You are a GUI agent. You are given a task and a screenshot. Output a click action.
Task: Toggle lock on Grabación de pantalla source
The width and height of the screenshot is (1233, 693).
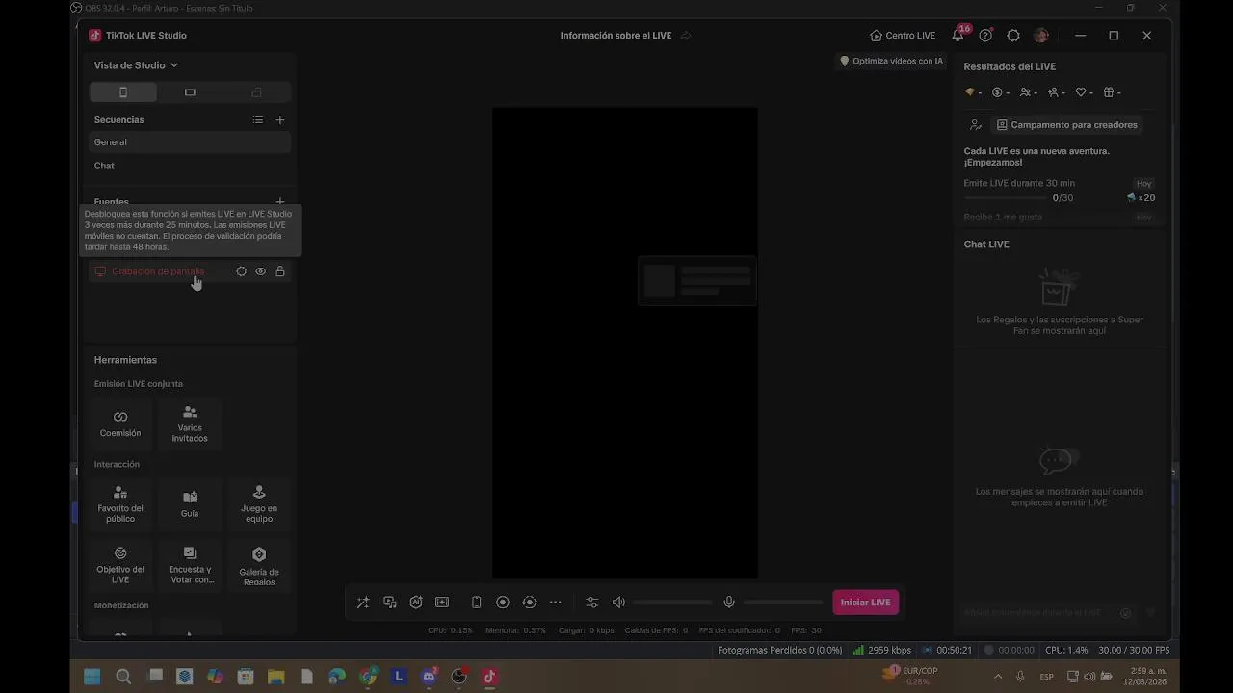coord(280,271)
